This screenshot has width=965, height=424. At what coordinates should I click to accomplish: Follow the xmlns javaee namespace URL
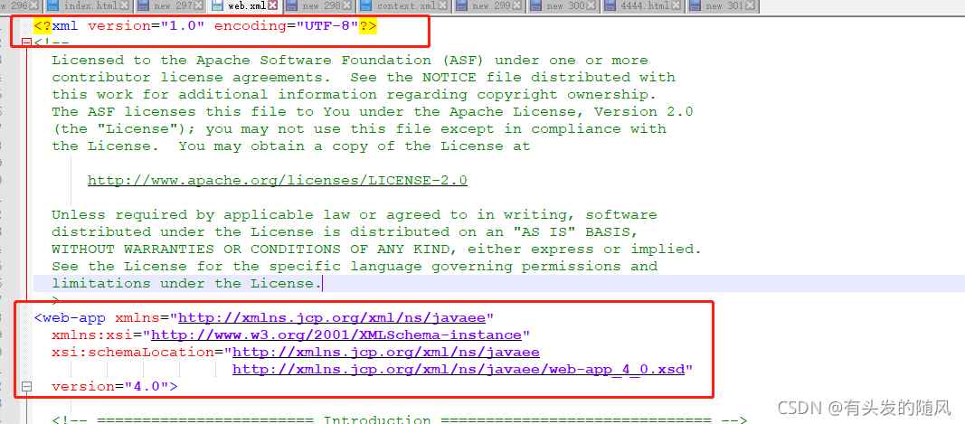[x=332, y=318]
